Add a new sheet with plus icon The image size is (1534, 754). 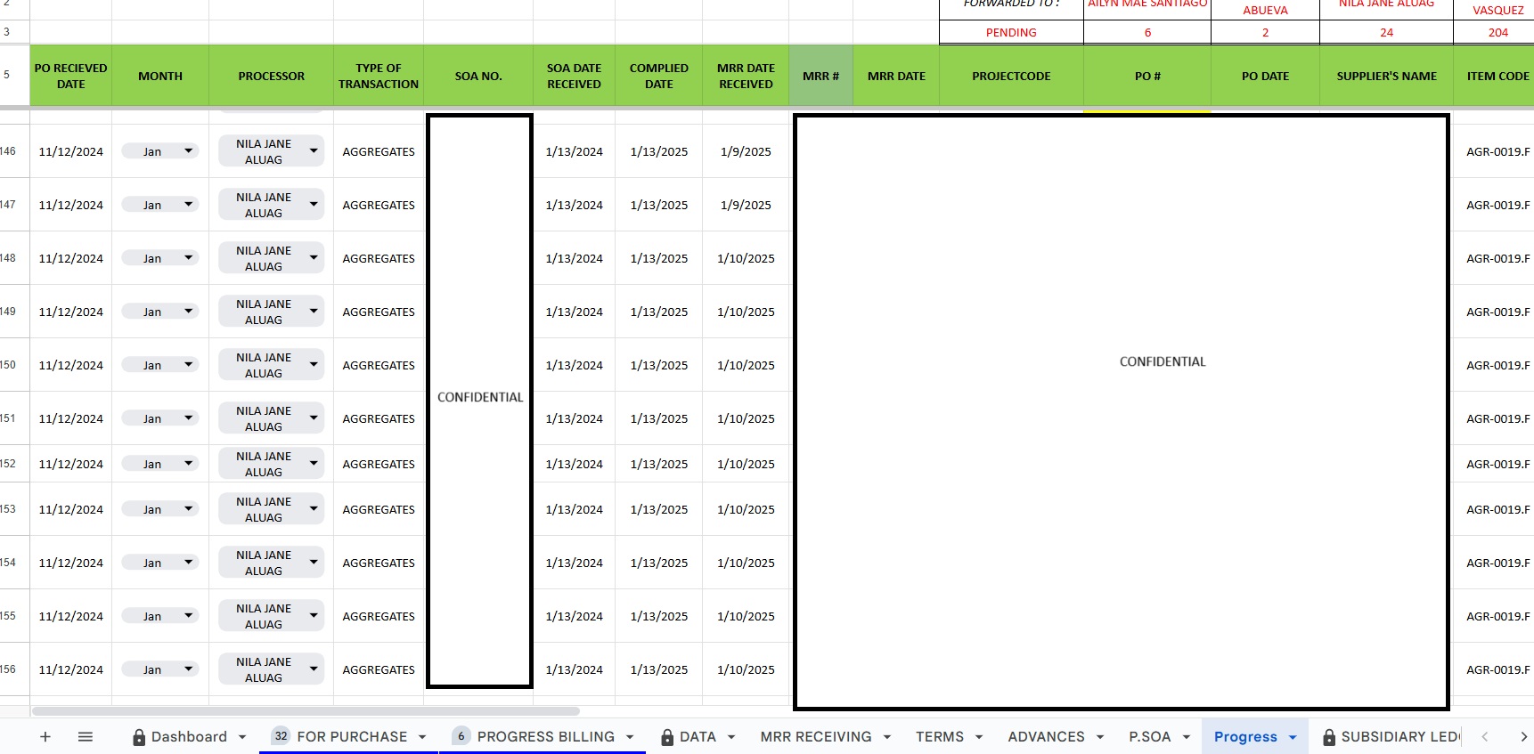[x=45, y=736]
